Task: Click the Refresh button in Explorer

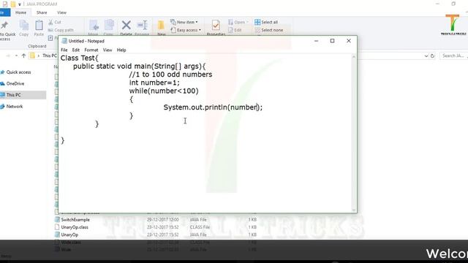Action: 432,56
